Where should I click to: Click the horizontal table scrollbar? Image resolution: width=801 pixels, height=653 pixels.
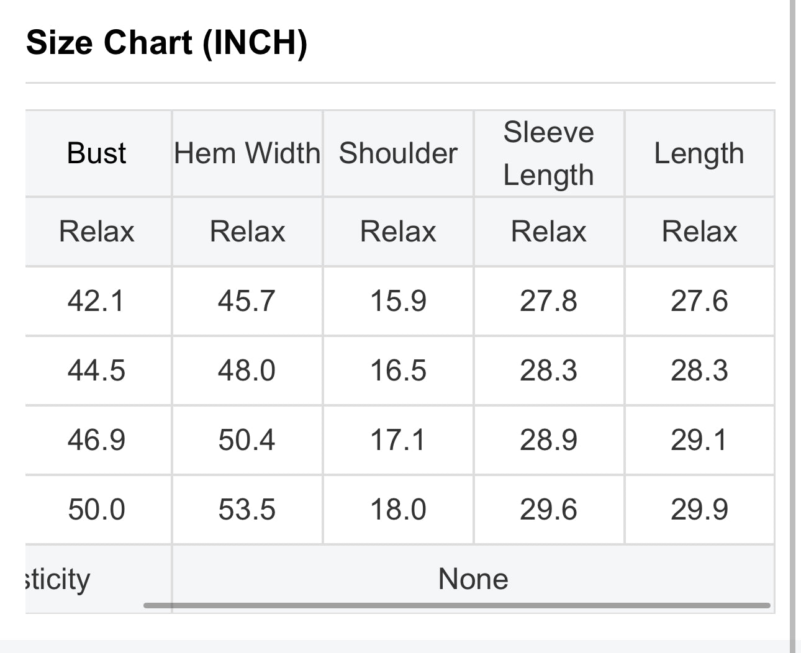[456, 605]
